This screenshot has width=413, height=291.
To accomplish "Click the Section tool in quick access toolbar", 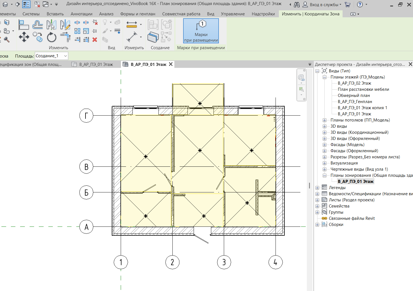I will 17,4.
